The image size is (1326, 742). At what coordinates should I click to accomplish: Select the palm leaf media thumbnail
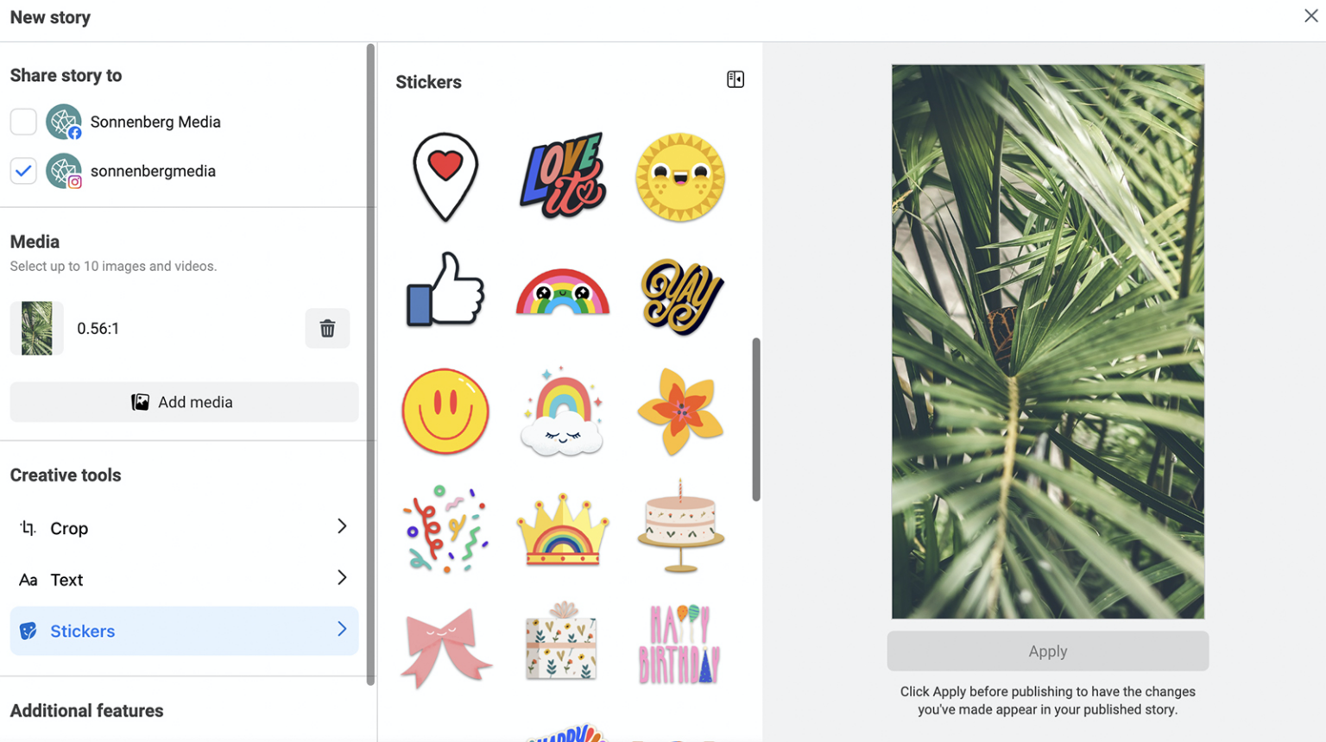pyautogui.click(x=37, y=328)
